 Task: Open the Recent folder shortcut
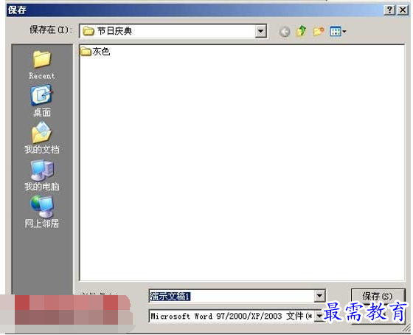(42, 65)
